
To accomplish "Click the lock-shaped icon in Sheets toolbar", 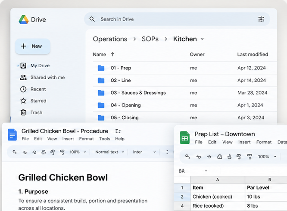I will point(229,157).
